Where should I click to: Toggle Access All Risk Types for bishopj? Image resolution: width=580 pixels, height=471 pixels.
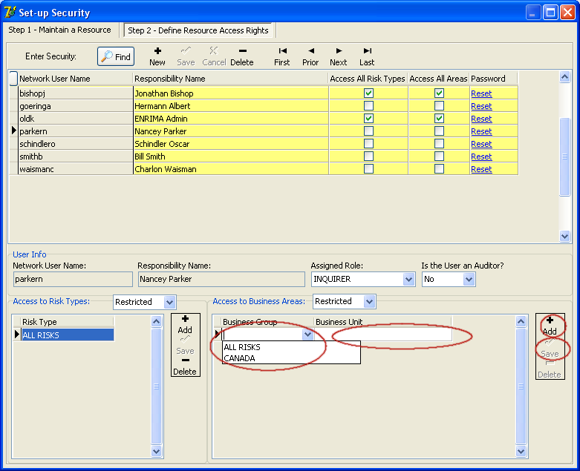coord(368,93)
